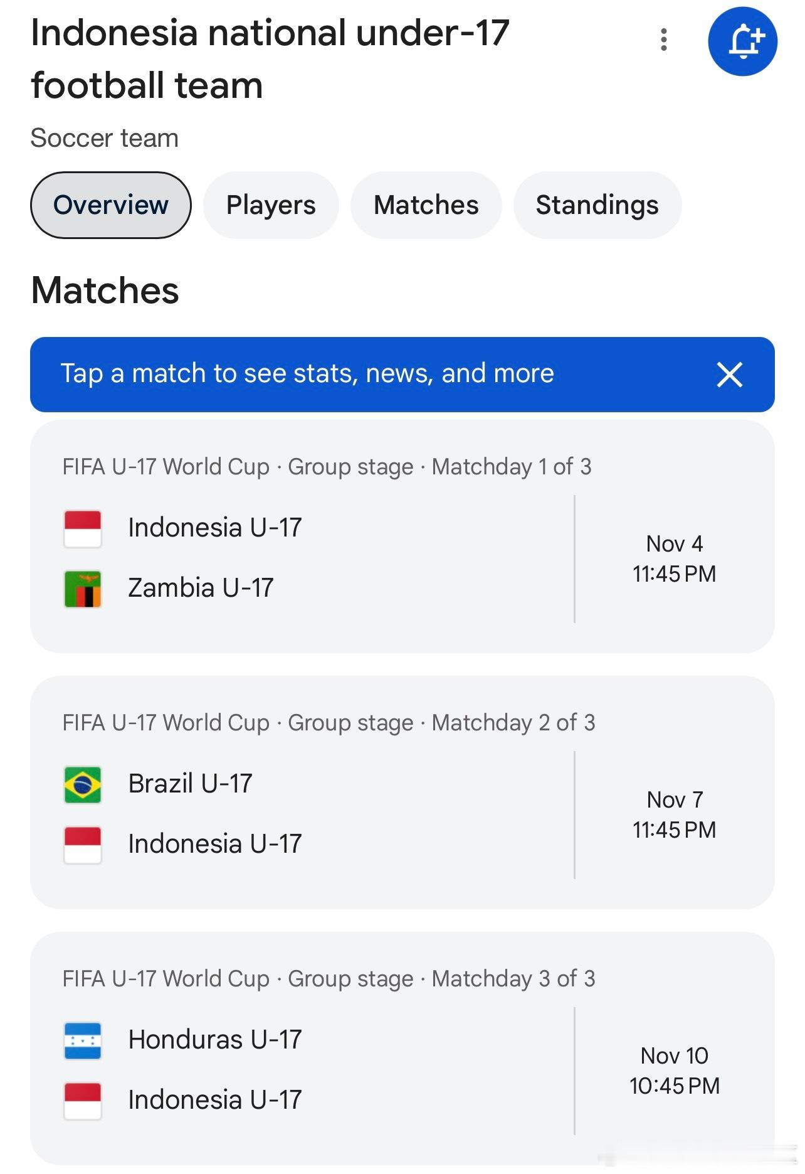Click the Zambia U-17 team name

[x=201, y=588]
